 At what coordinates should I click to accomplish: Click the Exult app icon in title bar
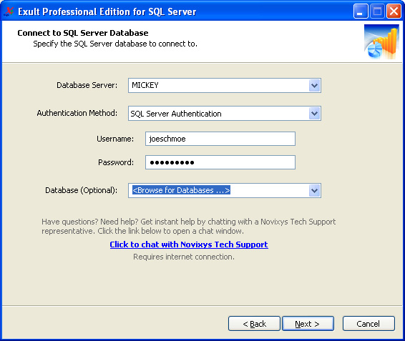[x=9, y=11]
